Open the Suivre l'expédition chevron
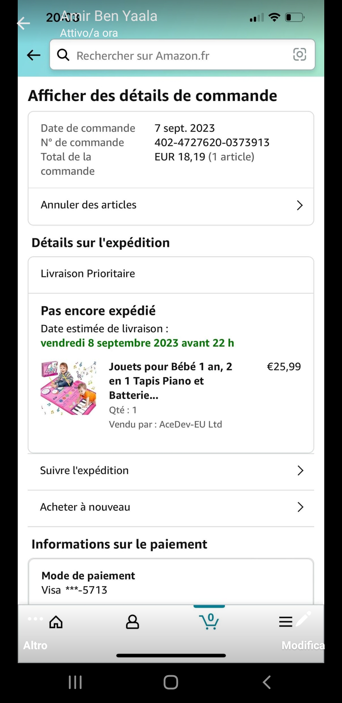The image size is (342, 703). pos(300,471)
